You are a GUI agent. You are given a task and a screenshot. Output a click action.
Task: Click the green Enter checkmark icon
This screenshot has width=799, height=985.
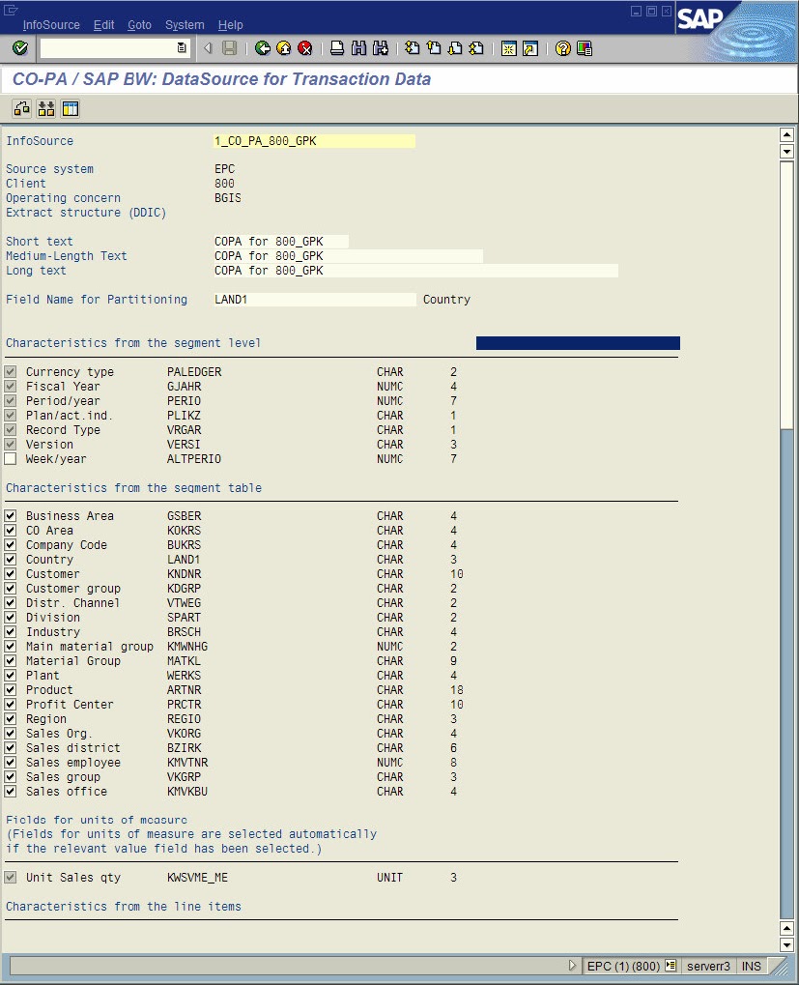[20, 48]
